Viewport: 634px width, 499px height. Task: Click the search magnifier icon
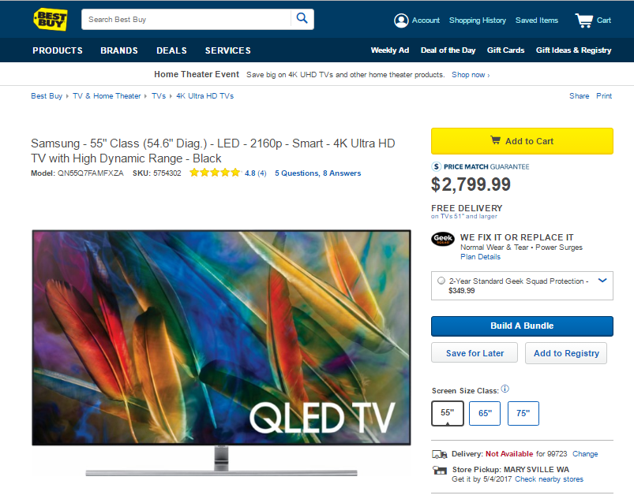[x=302, y=18]
